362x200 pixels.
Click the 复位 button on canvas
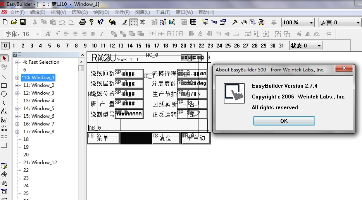coord(165,138)
